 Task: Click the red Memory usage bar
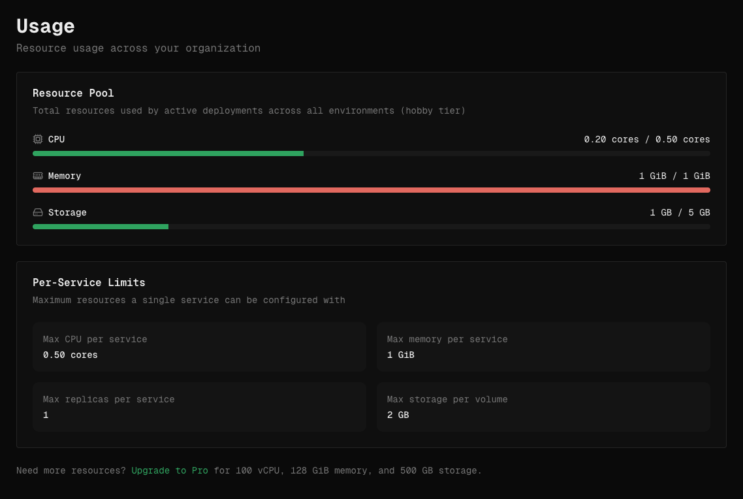point(371,190)
